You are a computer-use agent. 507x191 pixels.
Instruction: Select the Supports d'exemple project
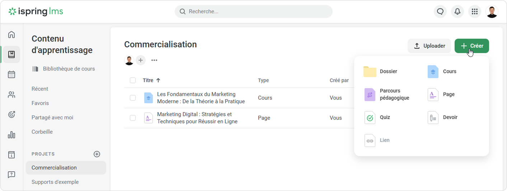[55, 182]
